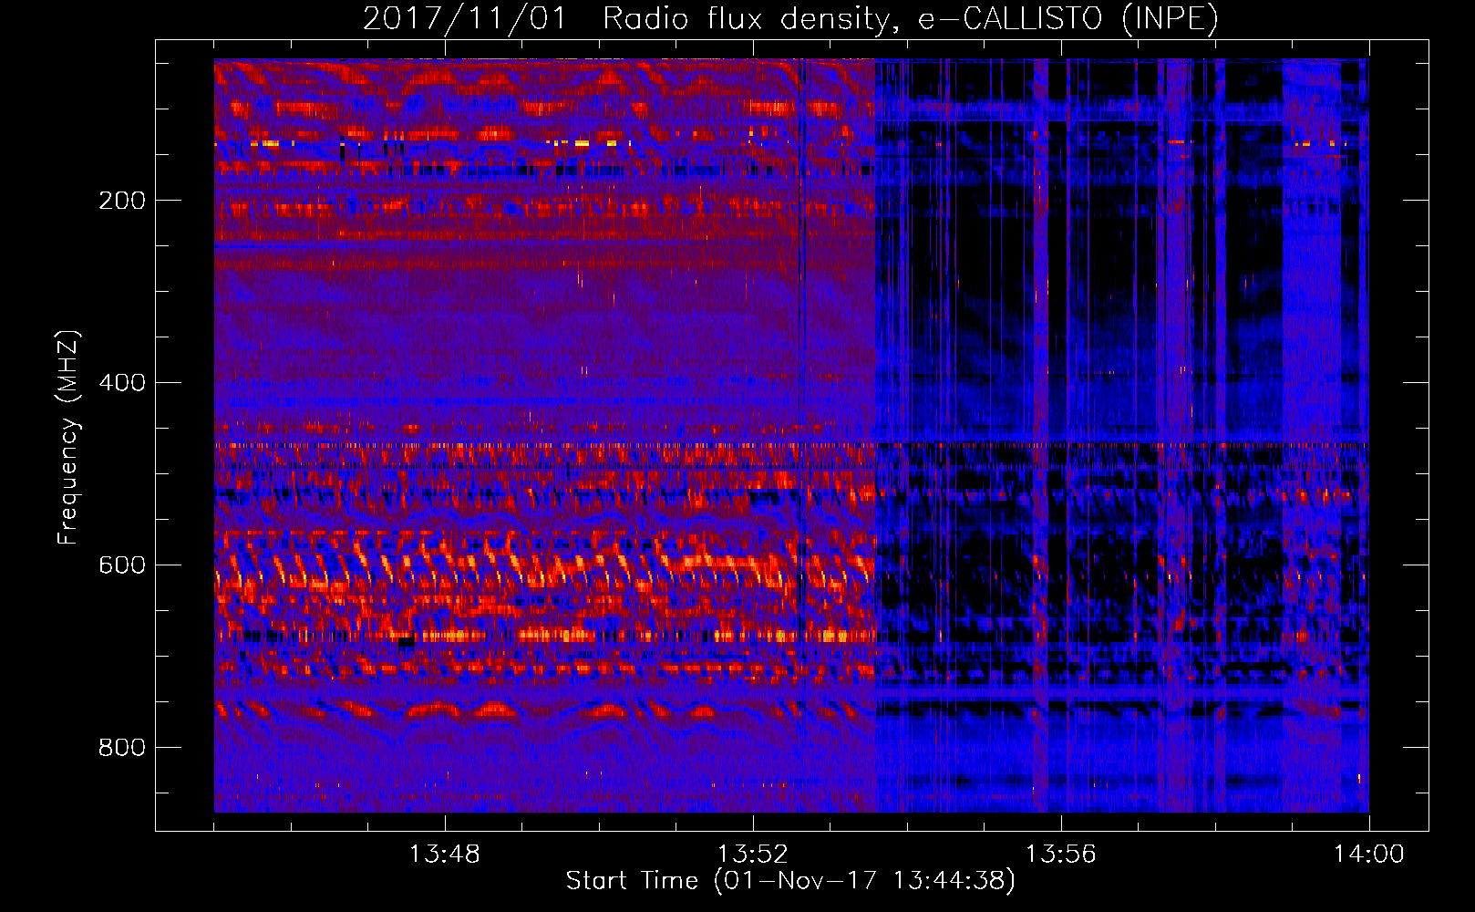Click the 'Start Time (01-Nov-17 13:44:38)' label
This screenshot has width=1475, height=912.
(790, 881)
